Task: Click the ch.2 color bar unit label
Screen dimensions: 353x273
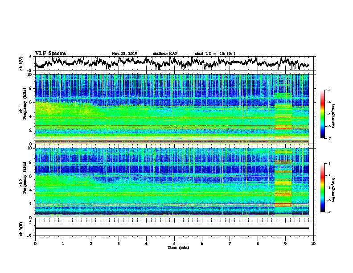Action: tap(334, 190)
